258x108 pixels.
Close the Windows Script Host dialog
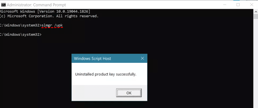[142, 58]
